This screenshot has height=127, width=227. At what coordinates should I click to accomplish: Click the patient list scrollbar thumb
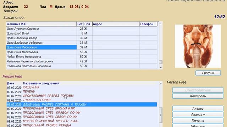point(161,62)
